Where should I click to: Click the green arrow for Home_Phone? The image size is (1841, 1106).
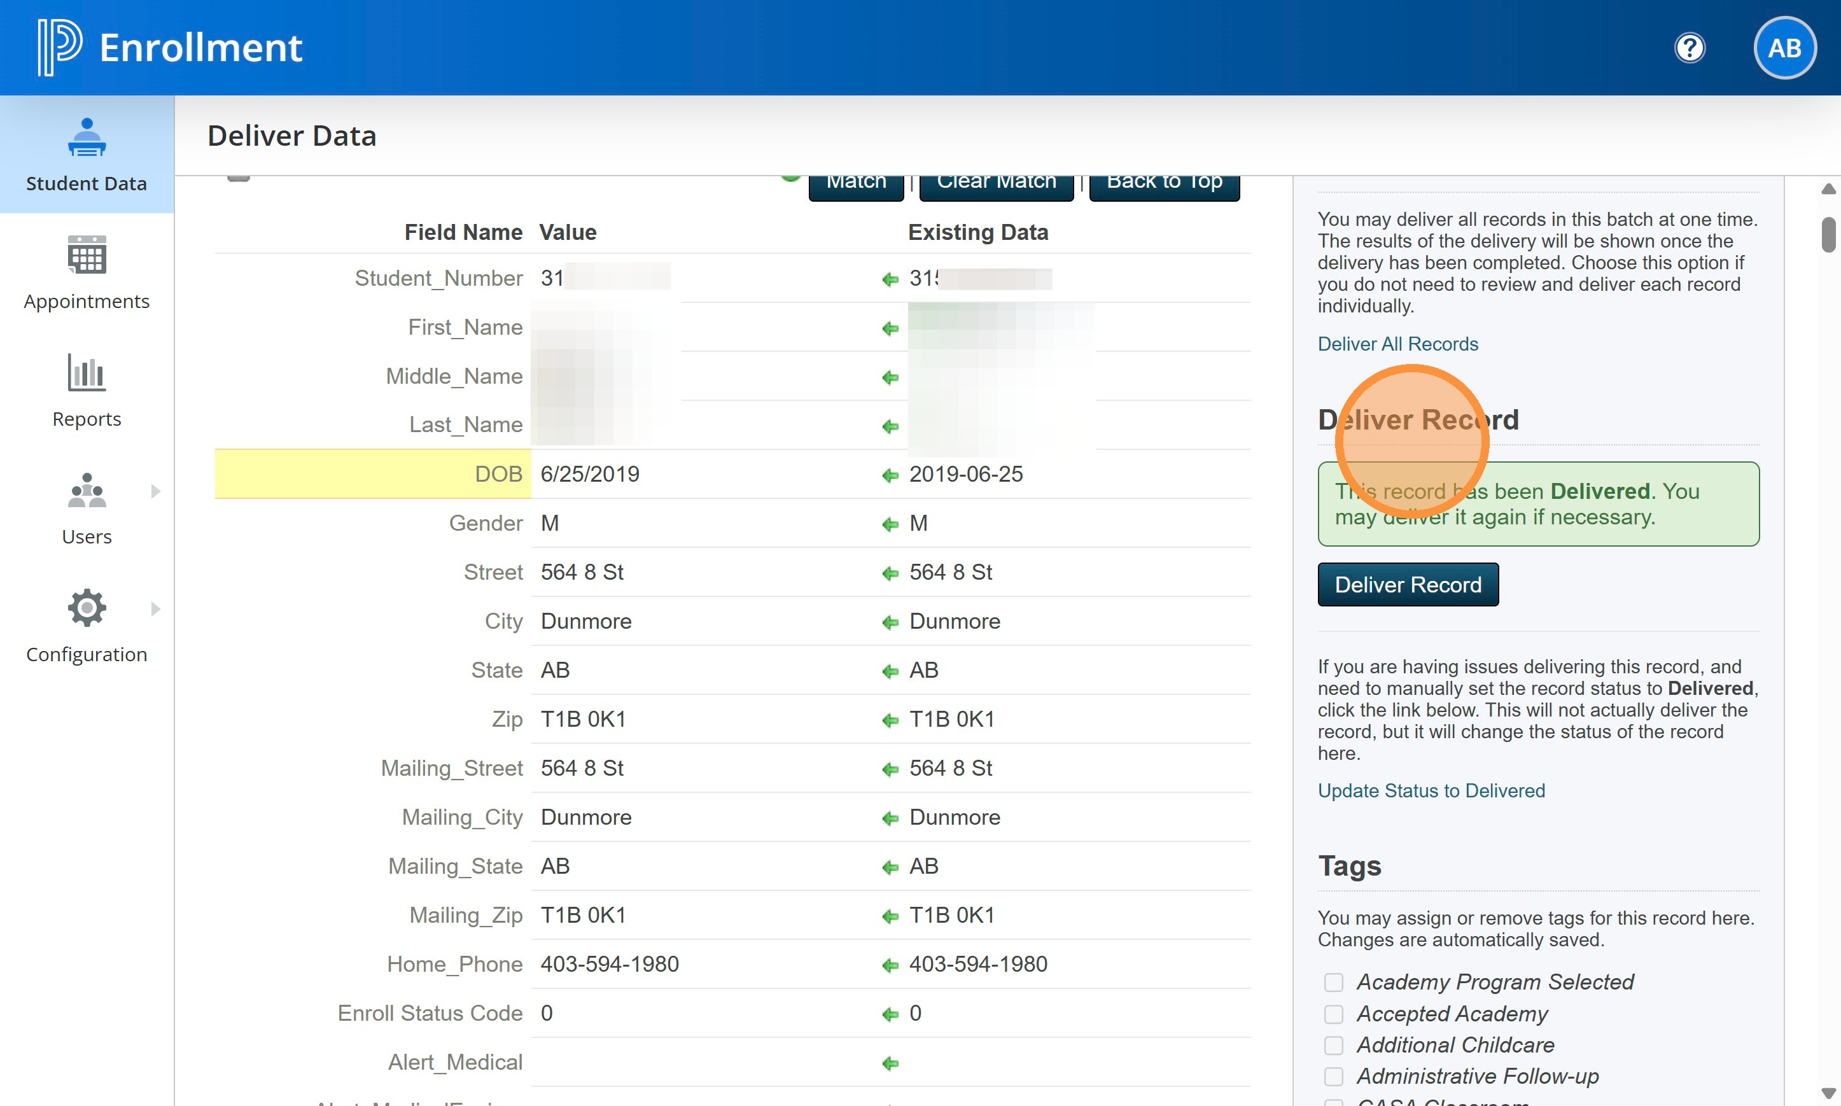(x=890, y=965)
